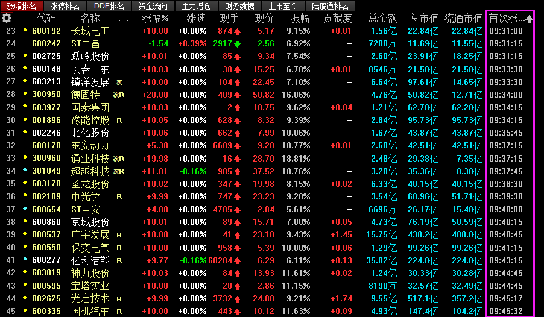Image resolution: width=544 pixels, height=317 pixels.
Task: Sort by 名称 column header
Action: 90,19
